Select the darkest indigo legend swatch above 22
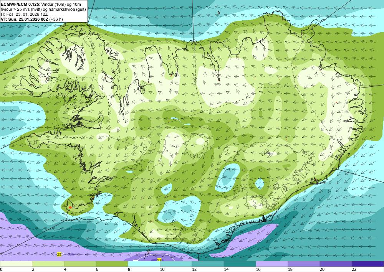This screenshot has height=272, width=384. coord(368,264)
